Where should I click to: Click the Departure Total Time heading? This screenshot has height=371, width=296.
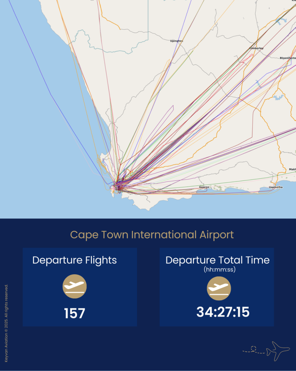click(x=217, y=260)
